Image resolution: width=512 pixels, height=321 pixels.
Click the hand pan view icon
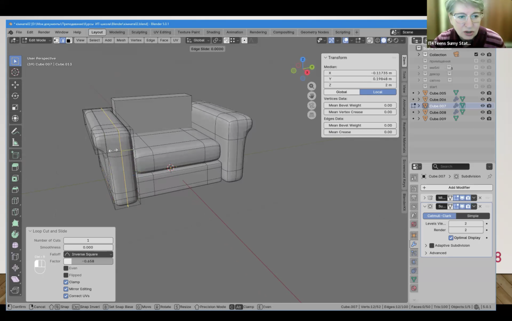pyautogui.click(x=312, y=95)
